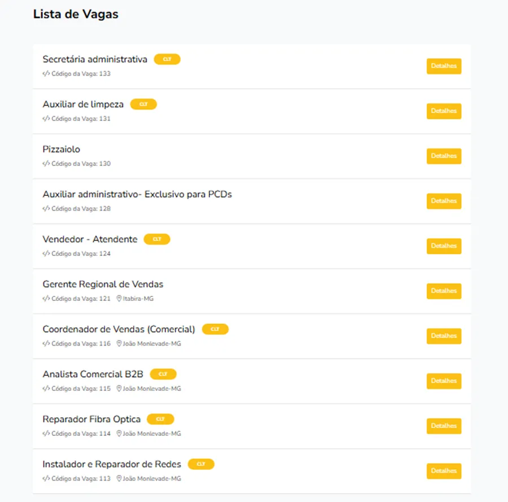Click the CLT badge on Reparador Fibra Optica
This screenshot has height=502, width=508.
[160, 420]
